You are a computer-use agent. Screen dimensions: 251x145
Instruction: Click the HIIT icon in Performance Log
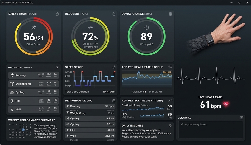coord(68,130)
